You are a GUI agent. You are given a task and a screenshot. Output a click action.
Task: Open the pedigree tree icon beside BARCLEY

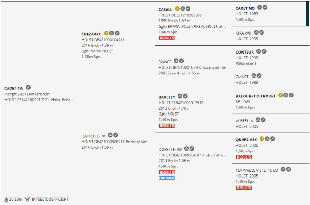pyautogui.click(x=180, y=96)
